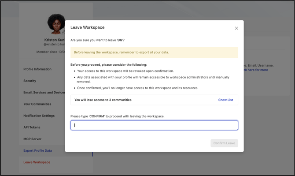
Task: Click the yellow export data reminder banner
Action: 154,52
